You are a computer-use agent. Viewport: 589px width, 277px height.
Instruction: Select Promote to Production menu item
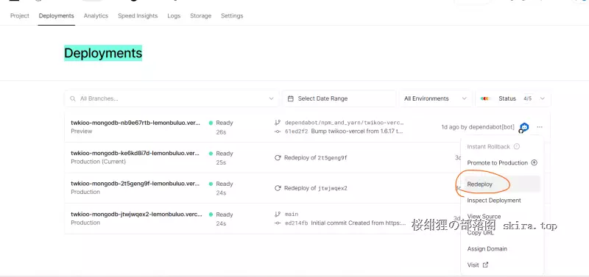click(x=502, y=162)
